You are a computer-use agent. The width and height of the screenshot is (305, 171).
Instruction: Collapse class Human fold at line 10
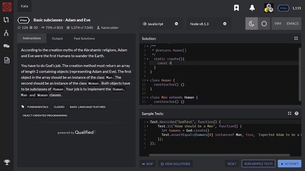coord(147,80)
